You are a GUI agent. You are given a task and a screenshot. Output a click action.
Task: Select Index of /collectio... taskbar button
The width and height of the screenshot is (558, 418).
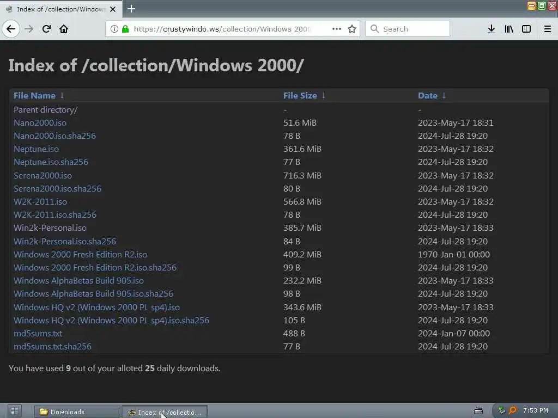pyautogui.click(x=165, y=412)
